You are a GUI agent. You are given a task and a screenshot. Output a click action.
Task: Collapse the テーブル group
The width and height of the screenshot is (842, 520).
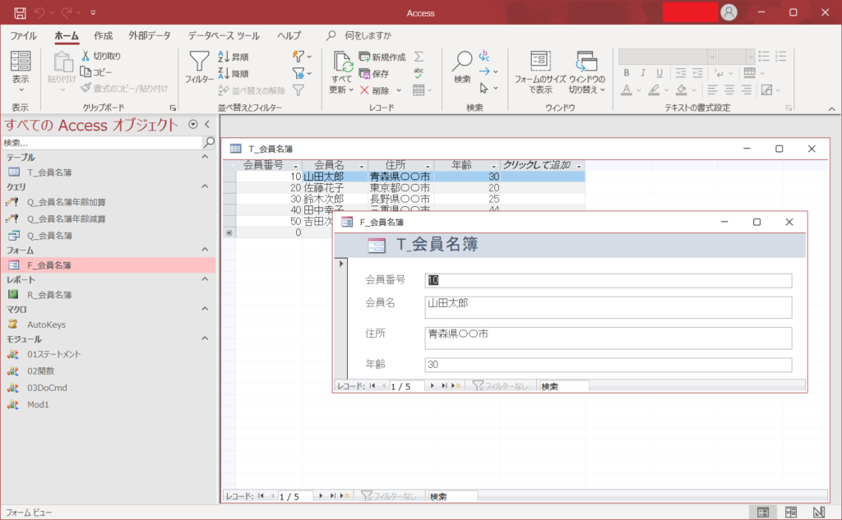pyautogui.click(x=205, y=156)
